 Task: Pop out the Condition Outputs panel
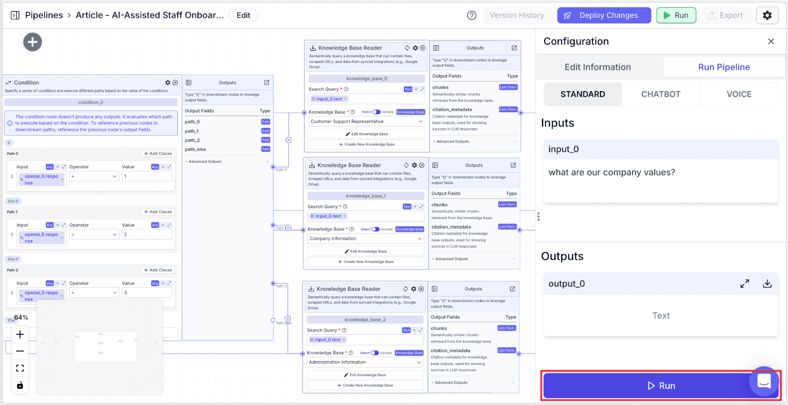click(x=266, y=83)
